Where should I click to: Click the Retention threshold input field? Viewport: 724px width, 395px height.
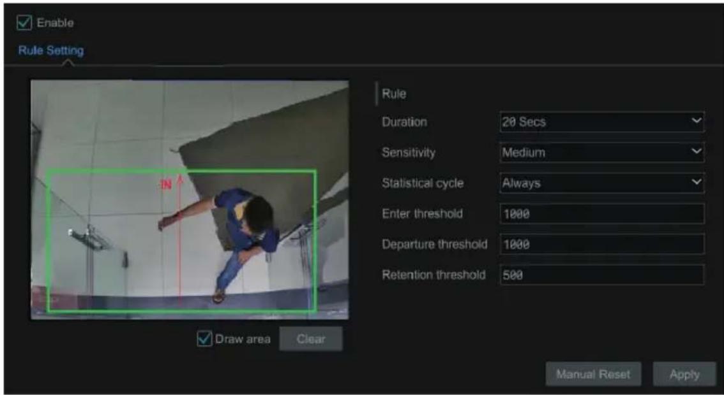(x=601, y=275)
